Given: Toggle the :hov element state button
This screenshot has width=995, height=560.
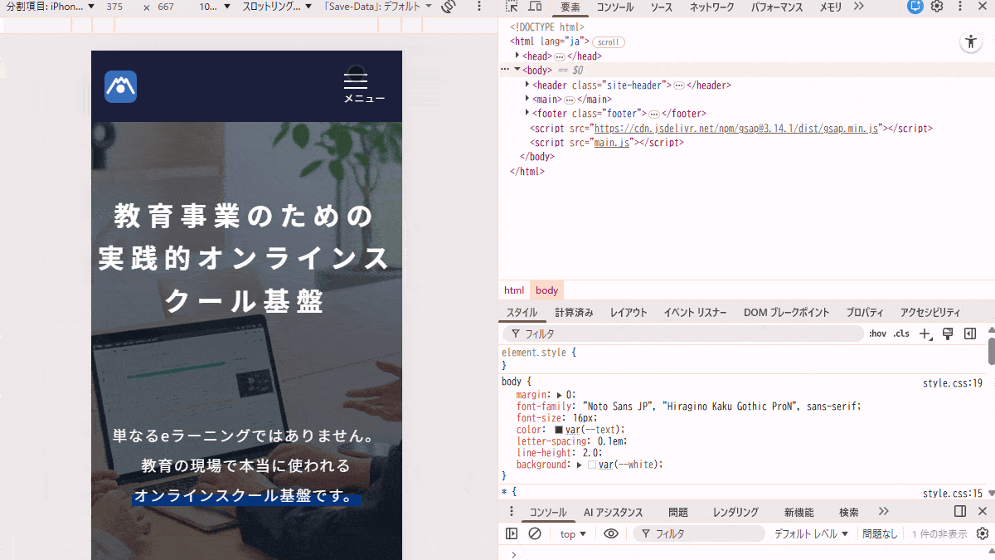Looking at the screenshot, I should click(877, 334).
